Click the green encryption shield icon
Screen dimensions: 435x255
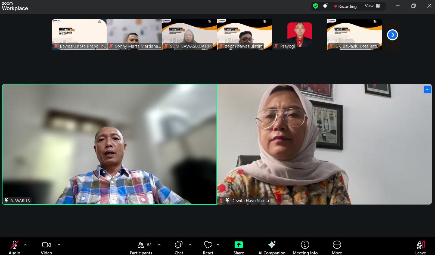(x=316, y=6)
